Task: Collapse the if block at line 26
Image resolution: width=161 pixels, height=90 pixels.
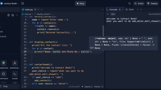Action: point(28,77)
